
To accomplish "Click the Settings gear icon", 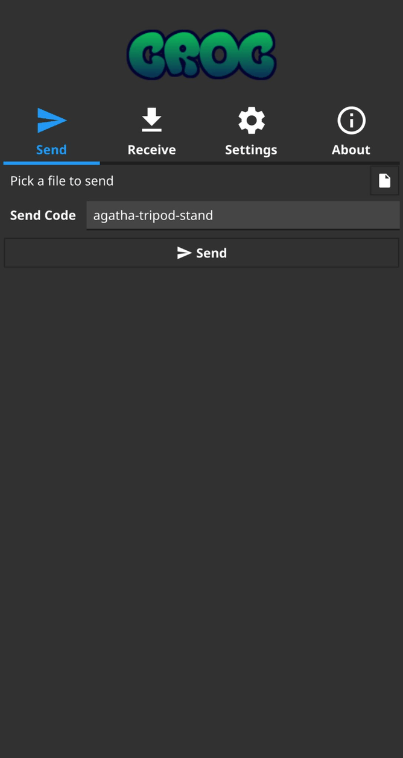I will [251, 120].
